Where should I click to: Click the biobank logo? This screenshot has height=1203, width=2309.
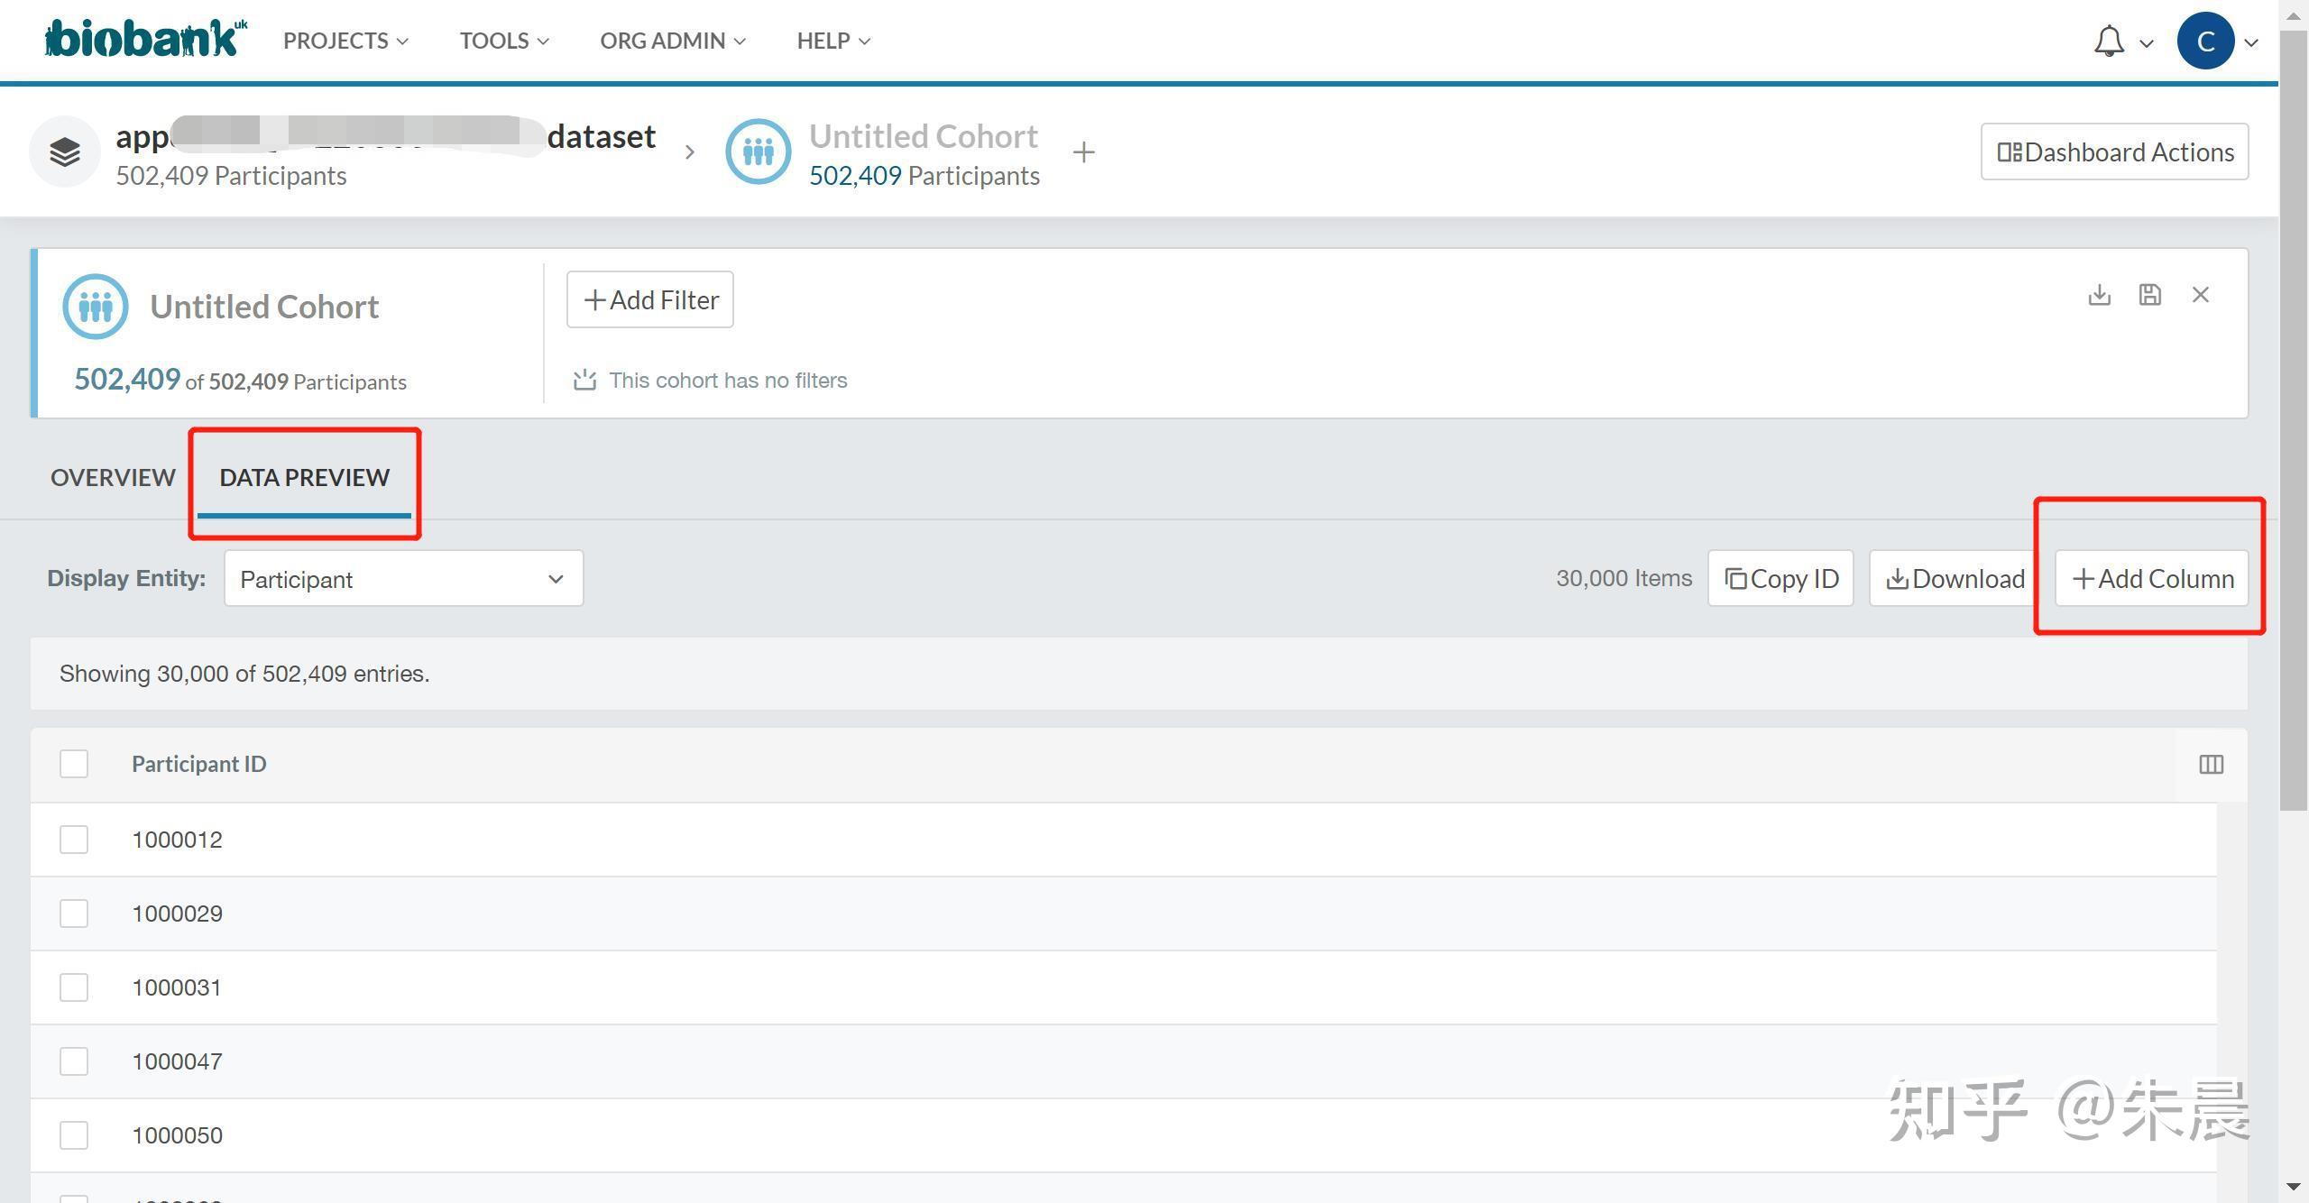click(144, 39)
